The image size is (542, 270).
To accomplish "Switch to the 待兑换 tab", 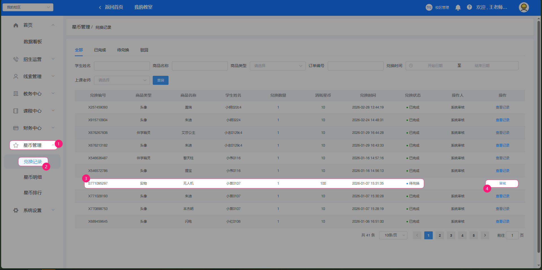I will pyautogui.click(x=123, y=50).
